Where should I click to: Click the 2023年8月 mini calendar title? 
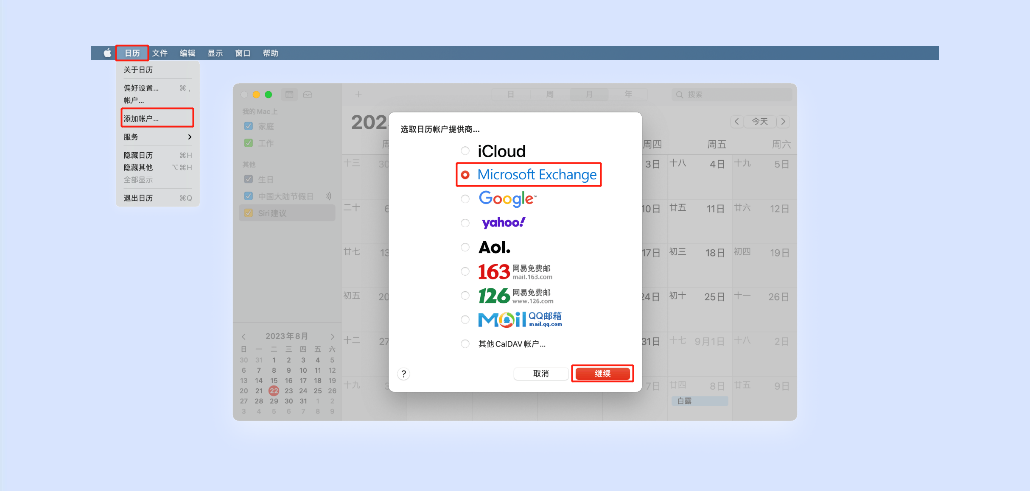point(287,336)
